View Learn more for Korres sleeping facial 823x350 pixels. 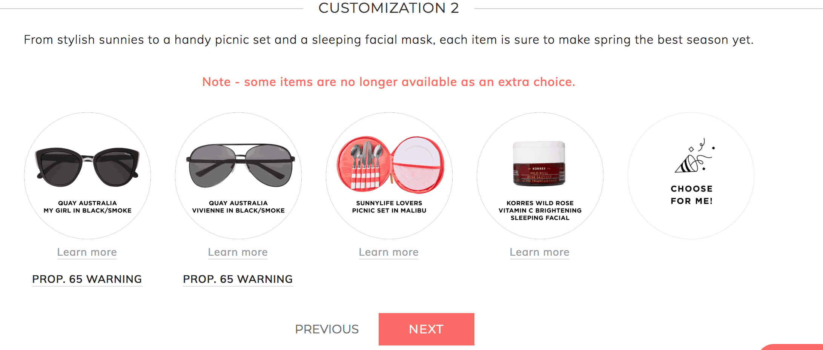(540, 252)
